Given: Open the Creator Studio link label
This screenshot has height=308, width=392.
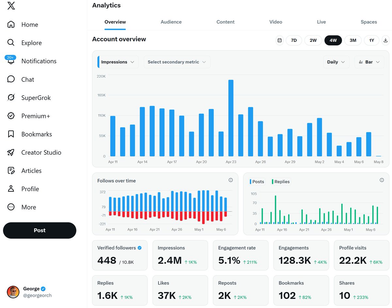Looking at the screenshot, I should tap(41, 152).
